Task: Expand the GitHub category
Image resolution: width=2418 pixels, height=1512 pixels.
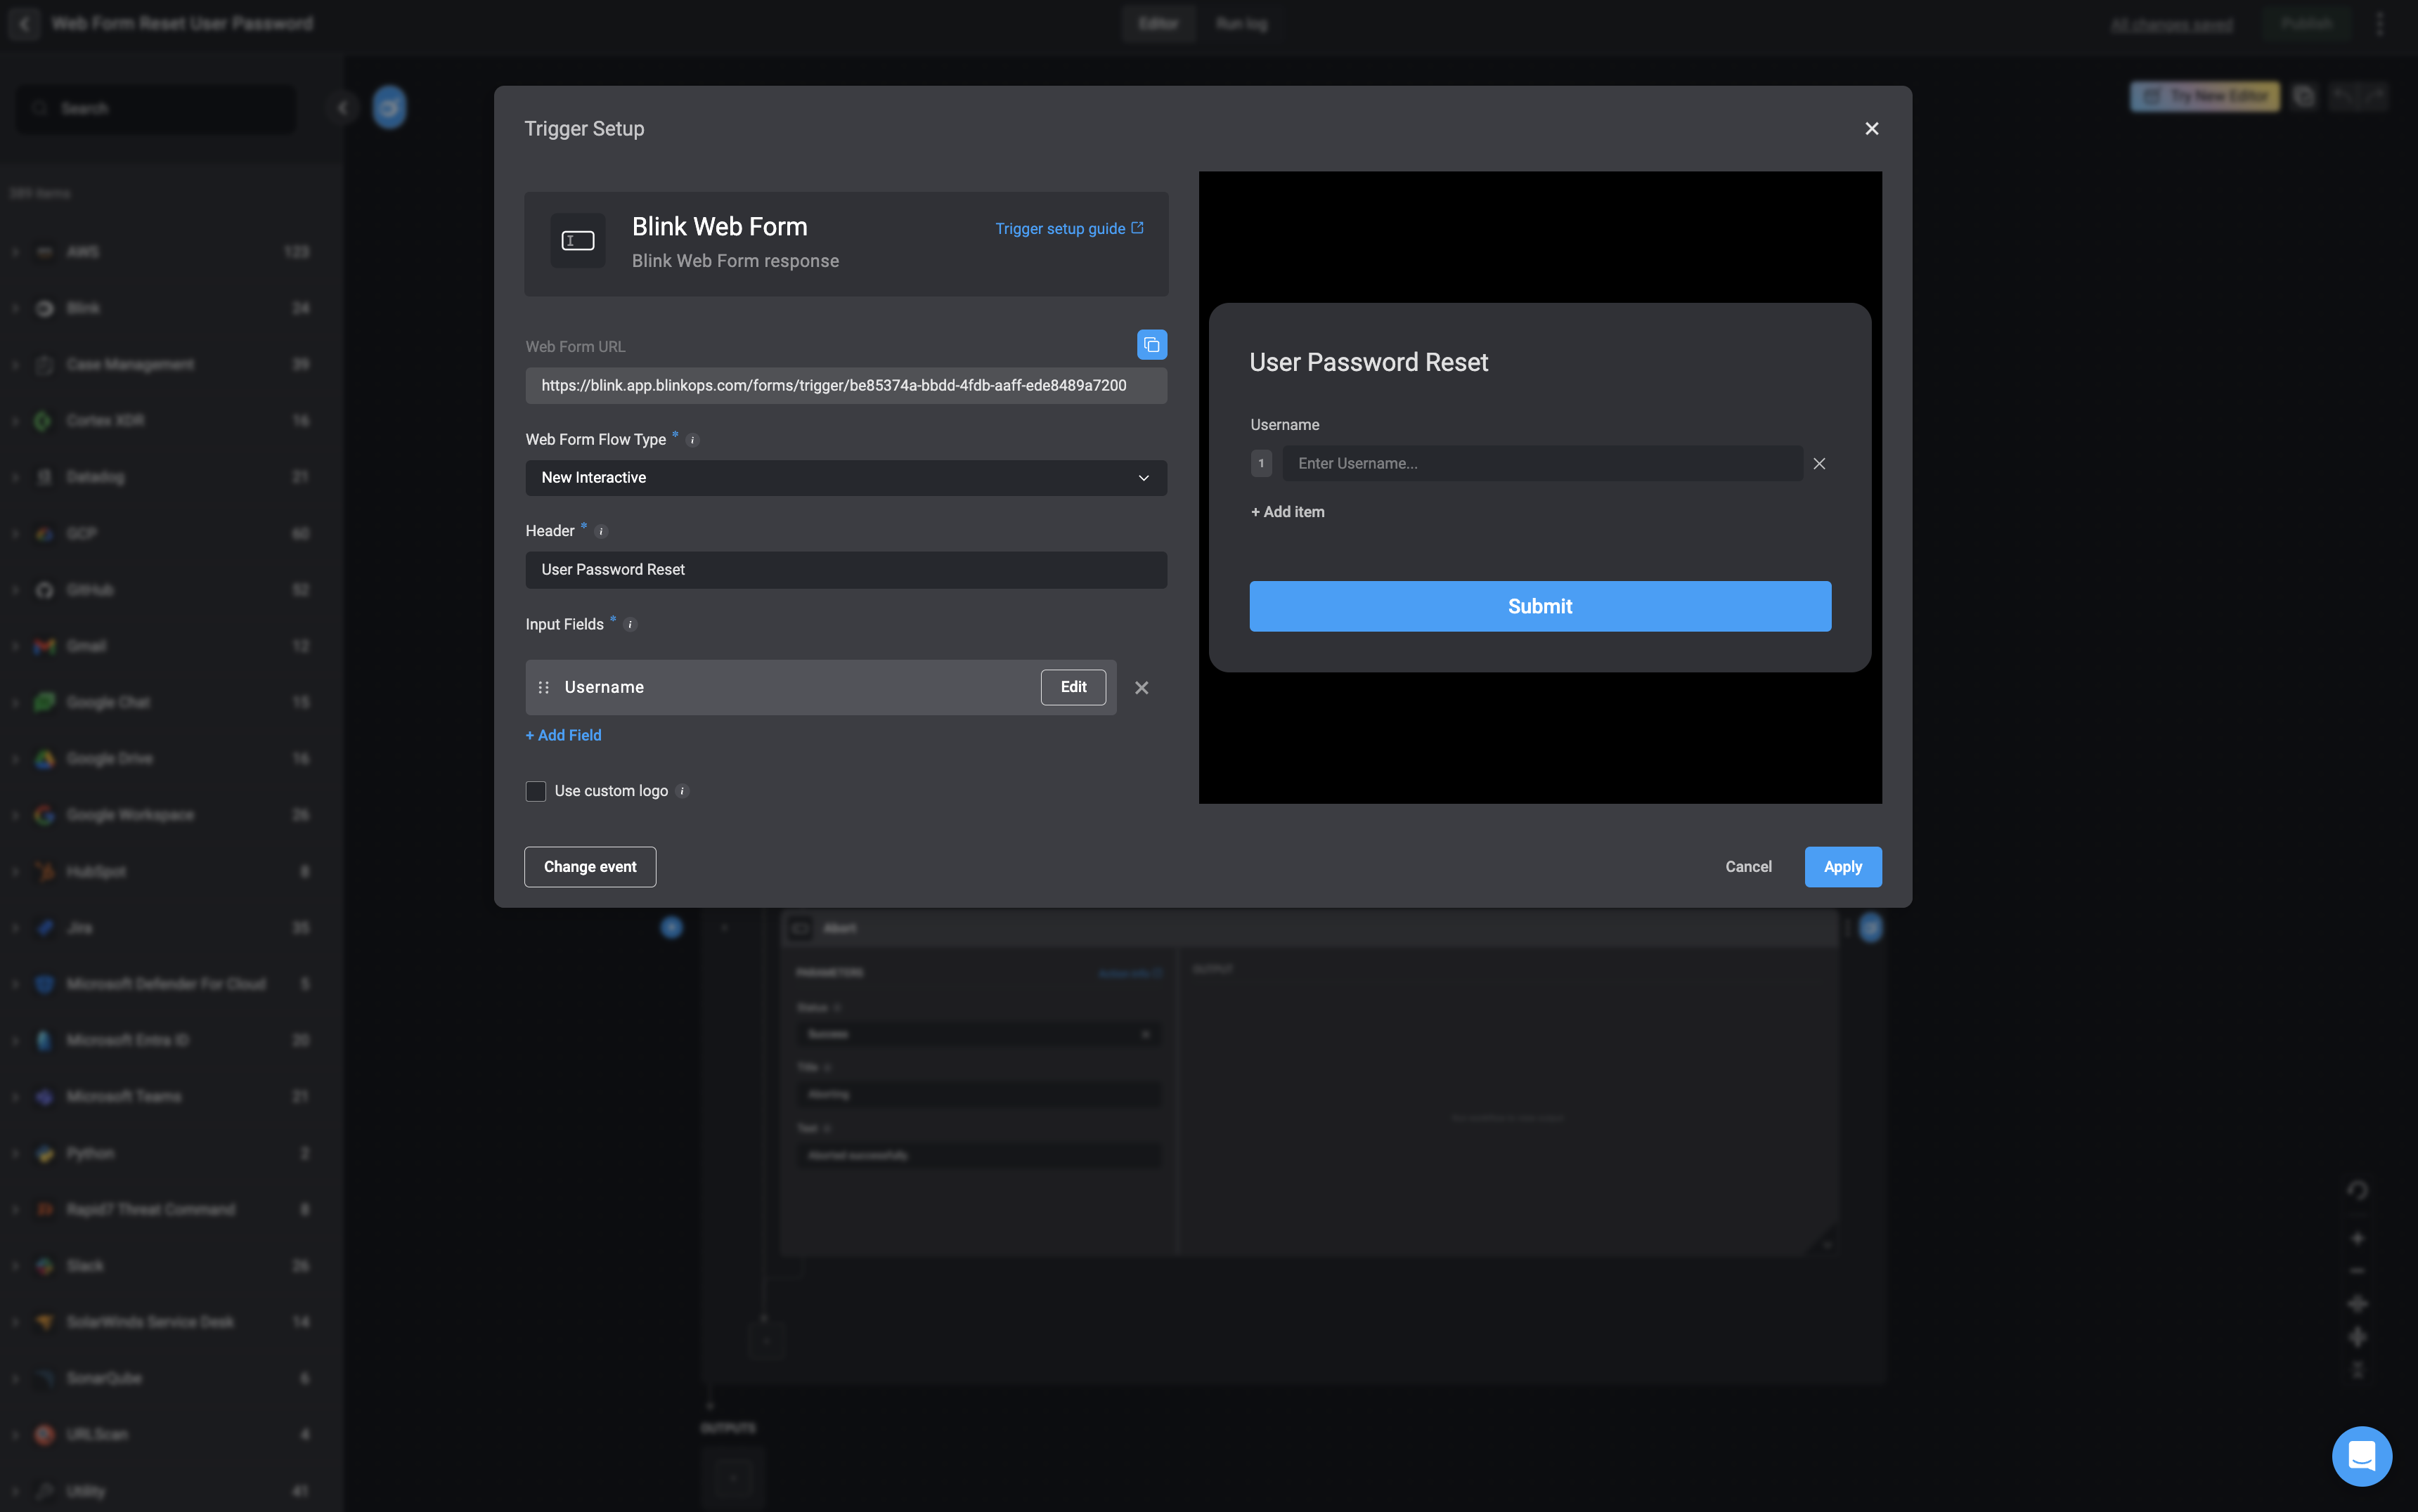Action: (x=16, y=590)
